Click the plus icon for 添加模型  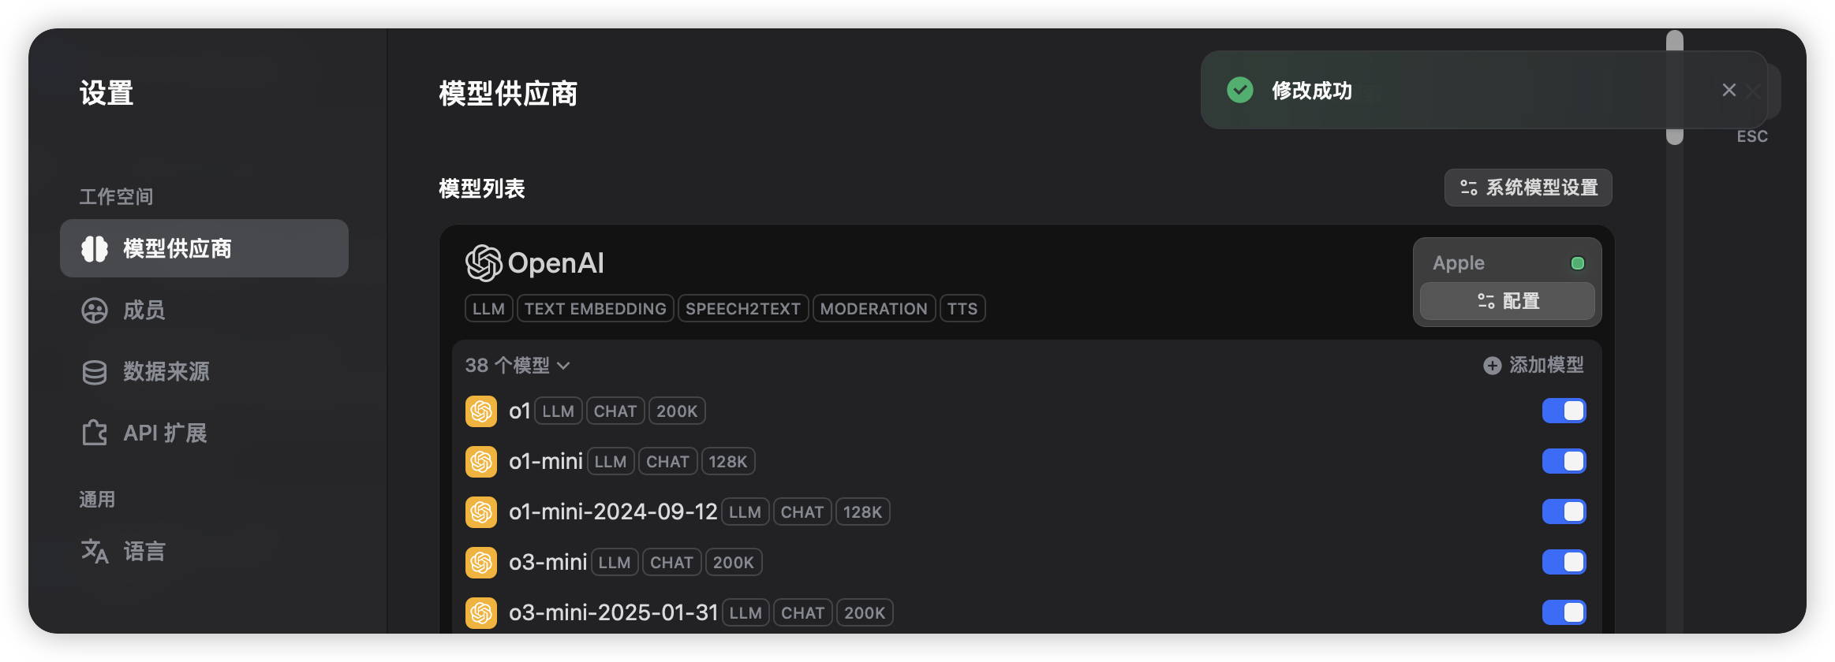point(1492,366)
